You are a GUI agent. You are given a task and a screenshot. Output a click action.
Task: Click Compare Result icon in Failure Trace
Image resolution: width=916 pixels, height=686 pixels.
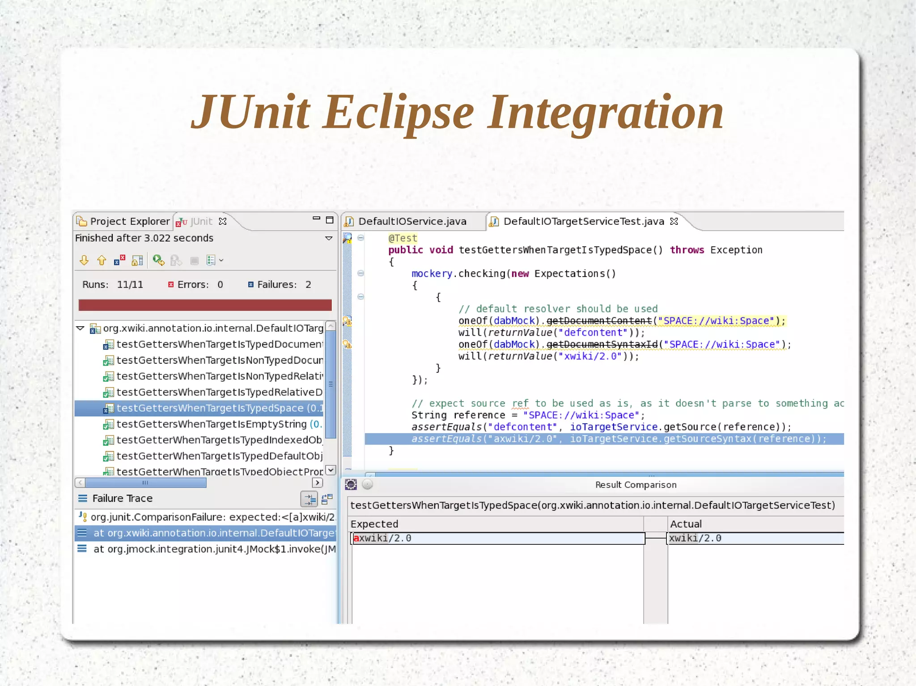[x=327, y=499]
